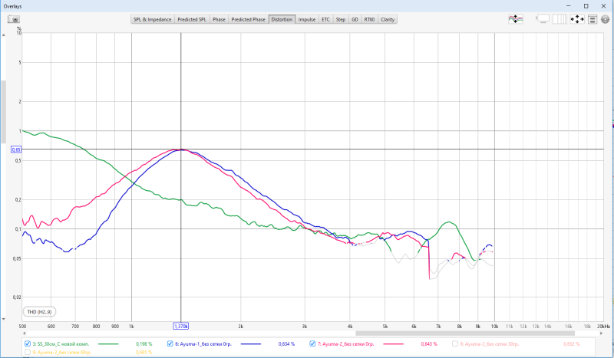Click the 0,65 cursor level box

[x=16, y=149]
